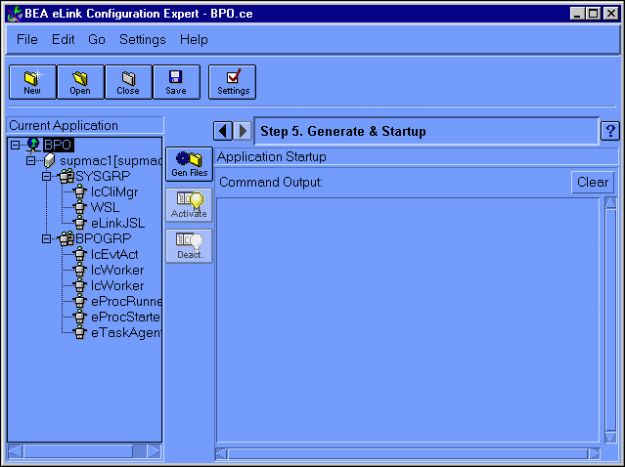This screenshot has height=467, width=625.
Task: Clear the command output
Action: coord(593,183)
